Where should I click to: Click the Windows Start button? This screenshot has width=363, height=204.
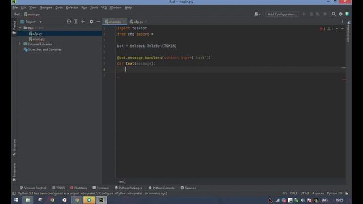click(x=16, y=200)
